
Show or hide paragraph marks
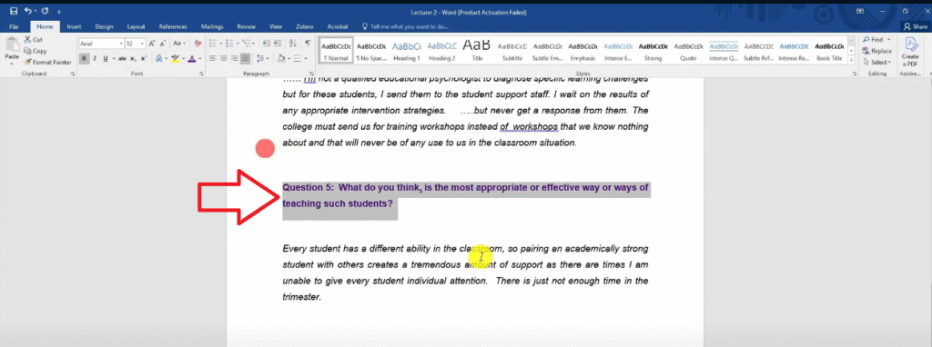tap(308, 44)
